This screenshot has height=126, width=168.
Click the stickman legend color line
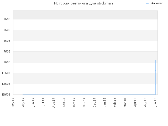point(147,4)
